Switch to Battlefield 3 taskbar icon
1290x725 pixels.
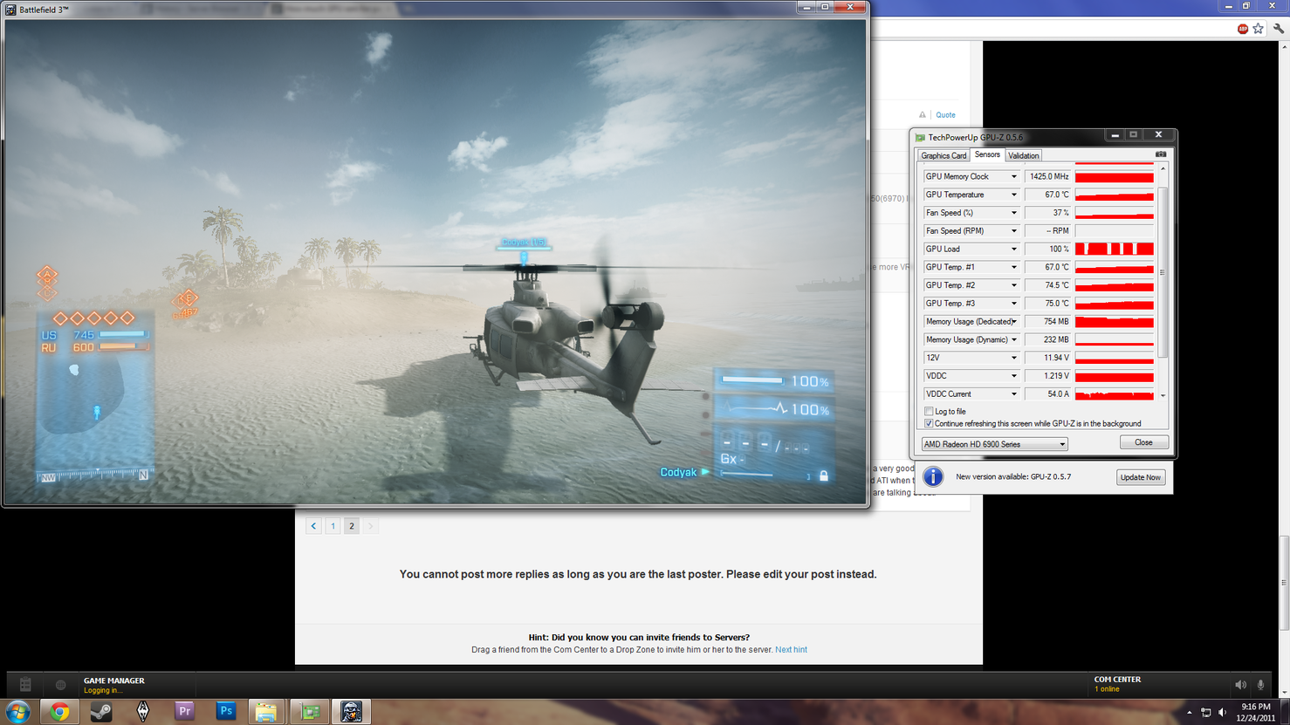[352, 712]
